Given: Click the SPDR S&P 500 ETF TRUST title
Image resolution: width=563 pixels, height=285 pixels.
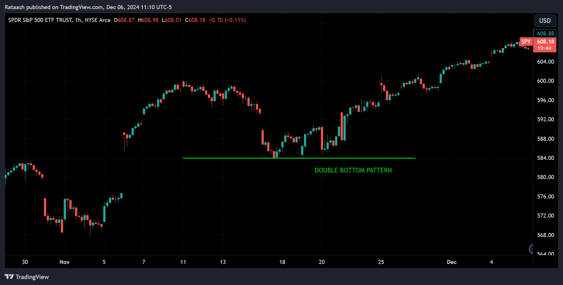Looking at the screenshot, I should tap(41, 20).
